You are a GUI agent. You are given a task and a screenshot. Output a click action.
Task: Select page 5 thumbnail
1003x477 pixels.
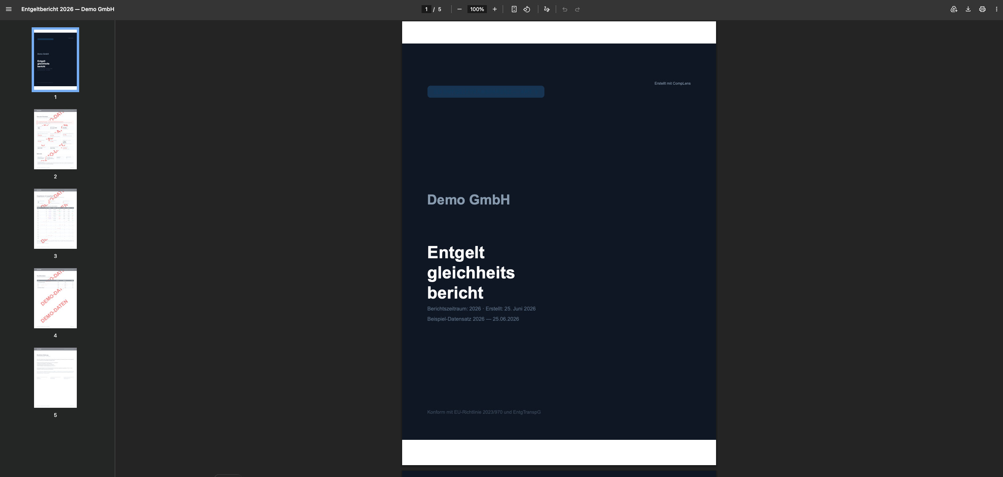[x=55, y=378]
